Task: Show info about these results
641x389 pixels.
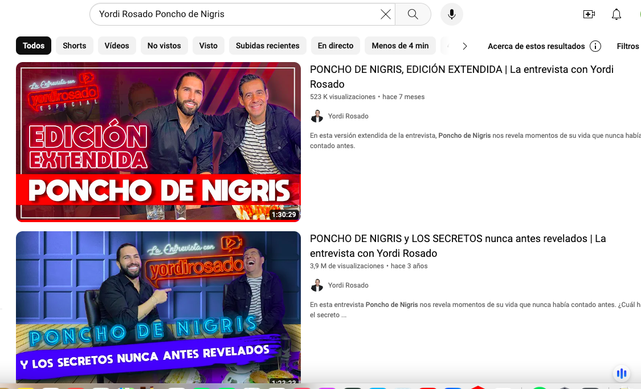Action: pyautogui.click(x=595, y=46)
